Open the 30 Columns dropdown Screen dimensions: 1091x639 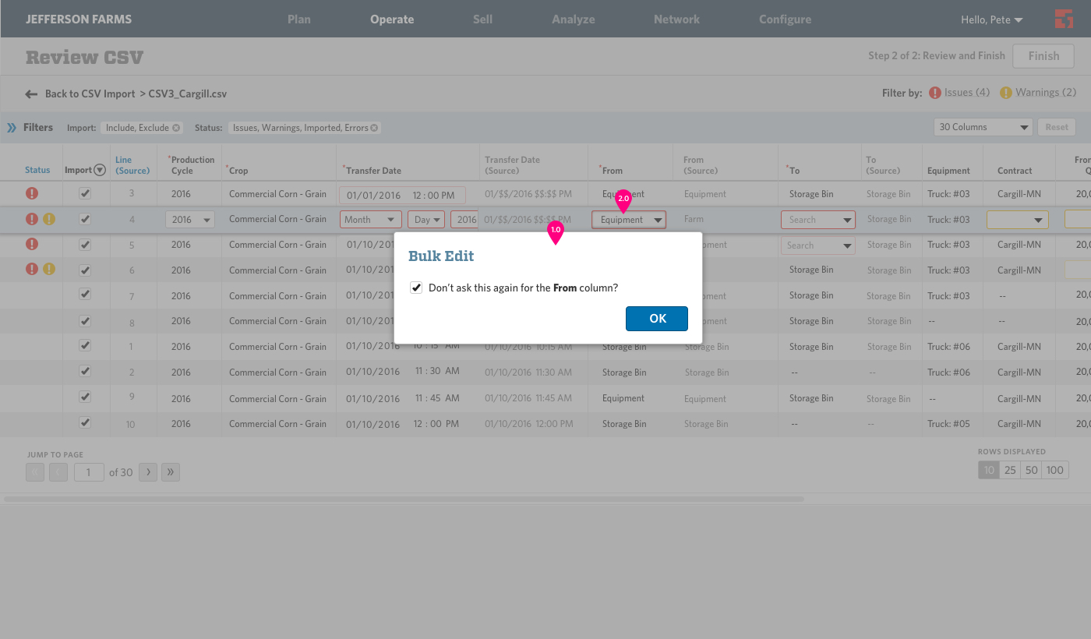point(983,127)
